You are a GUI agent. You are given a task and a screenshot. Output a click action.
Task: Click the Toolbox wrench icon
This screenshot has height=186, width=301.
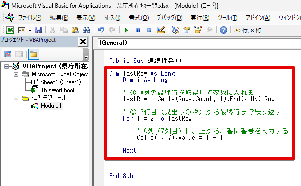[x=209, y=30]
